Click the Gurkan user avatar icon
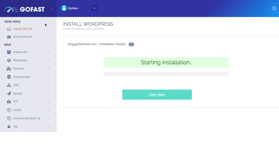 (64, 8)
